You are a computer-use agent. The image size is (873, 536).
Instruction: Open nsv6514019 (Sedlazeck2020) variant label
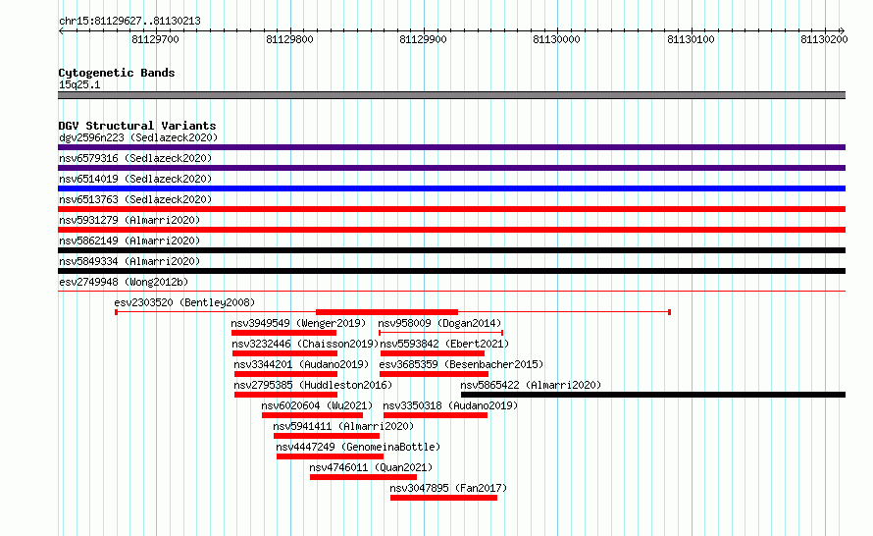click(135, 179)
